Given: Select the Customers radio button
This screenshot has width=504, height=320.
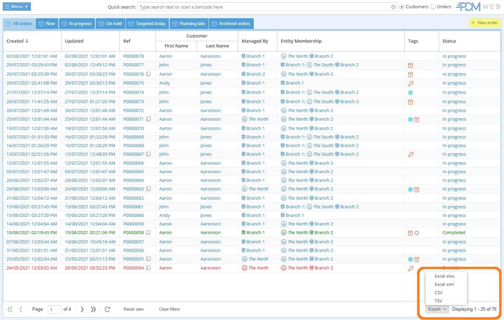Looking at the screenshot, I should pos(402,7).
